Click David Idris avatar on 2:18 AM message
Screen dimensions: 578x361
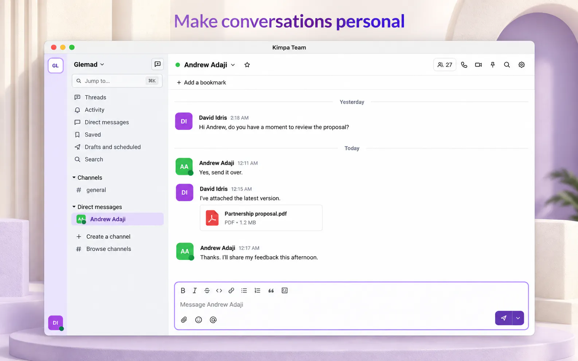pyautogui.click(x=184, y=121)
